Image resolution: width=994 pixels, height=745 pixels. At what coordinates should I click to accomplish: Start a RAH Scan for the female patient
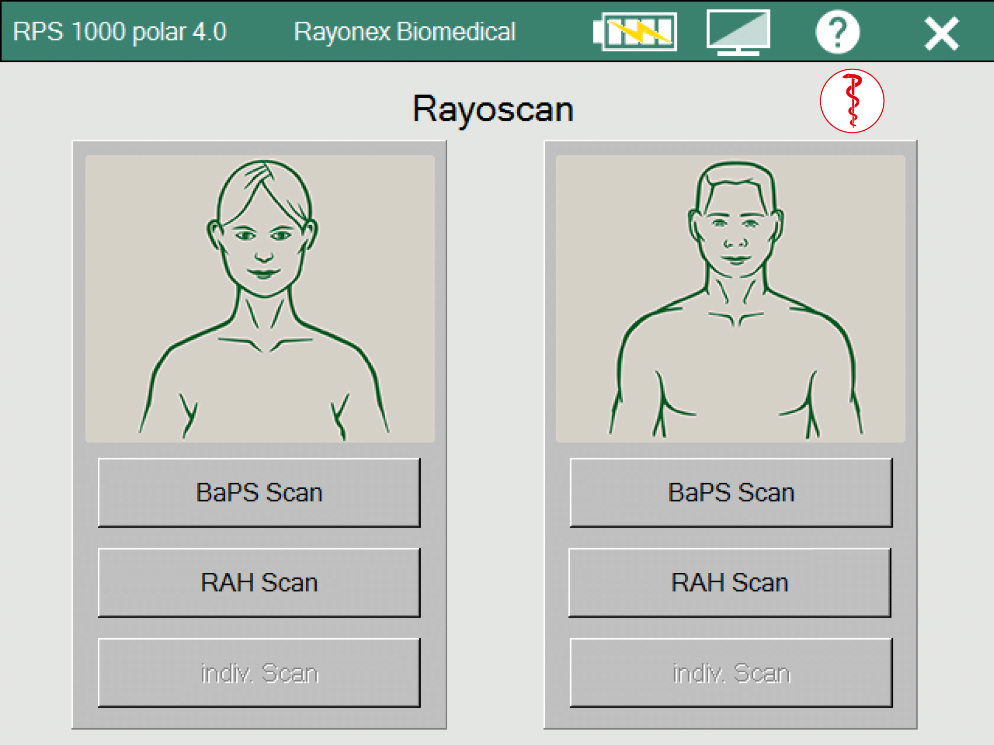tap(259, 583)
